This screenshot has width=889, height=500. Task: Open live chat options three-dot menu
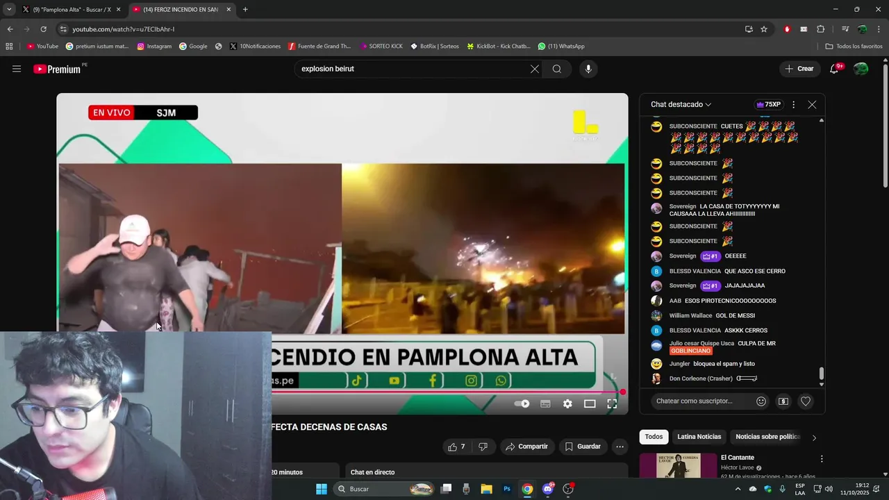pyautogui.click(x=793, y=104)
